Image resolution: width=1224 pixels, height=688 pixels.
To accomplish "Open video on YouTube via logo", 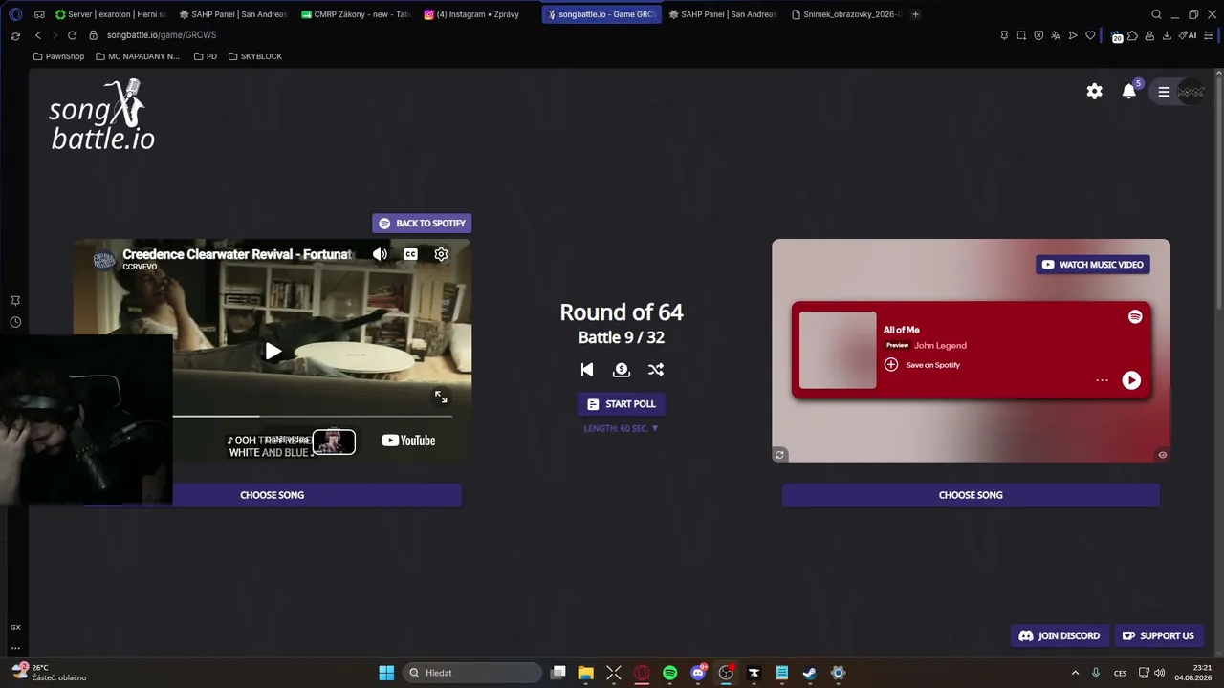I will [x=408, y=441].
